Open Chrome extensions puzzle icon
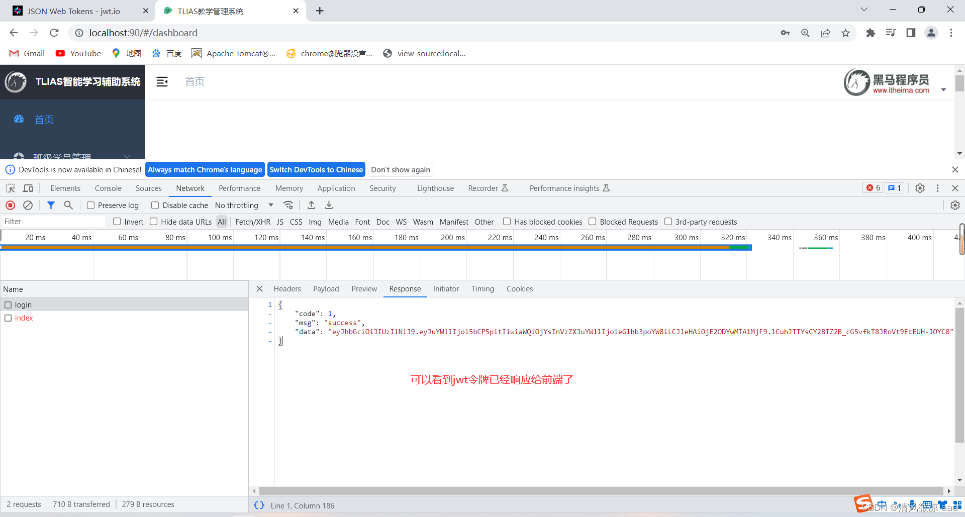 coord(871,33)
